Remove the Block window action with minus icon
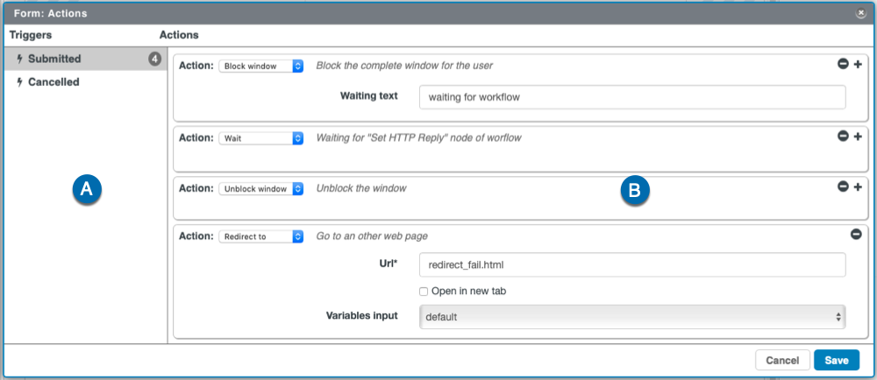This screenshot has height=380, width=877. tap(843, 64)
